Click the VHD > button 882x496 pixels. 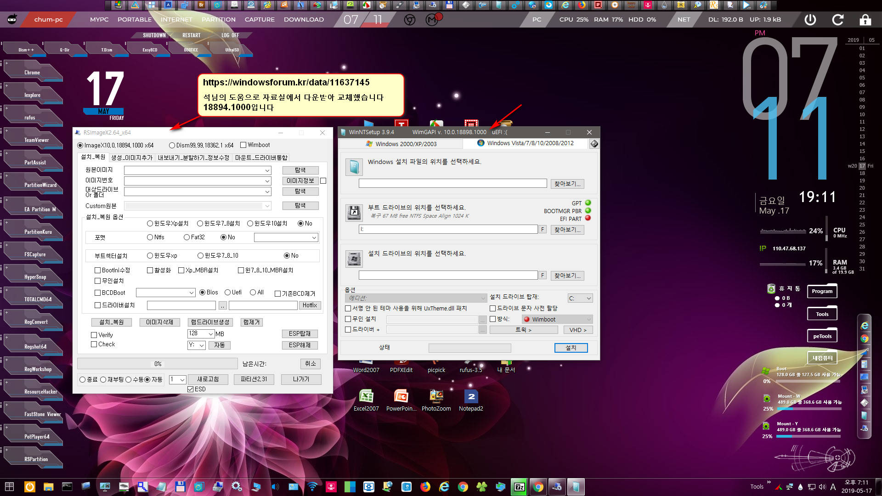coord(578,330)
